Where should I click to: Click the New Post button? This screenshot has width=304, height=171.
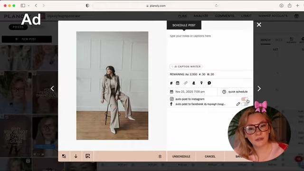pyautogui.click(x=27, y=39)
